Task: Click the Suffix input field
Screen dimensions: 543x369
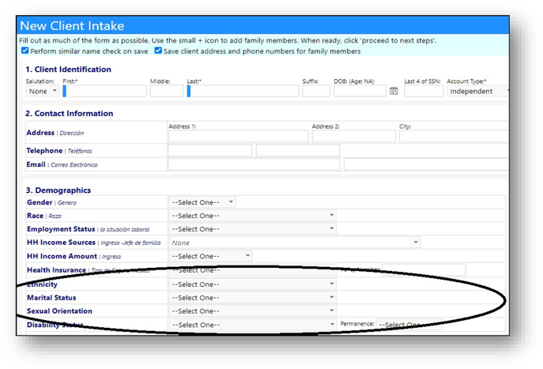Action: (x=316, y=91)
